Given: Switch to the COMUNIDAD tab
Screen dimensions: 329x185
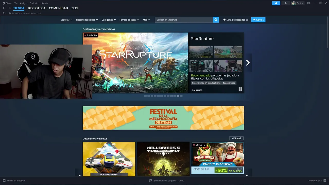Looking at the screenshot, I should [x=58, y=8].
